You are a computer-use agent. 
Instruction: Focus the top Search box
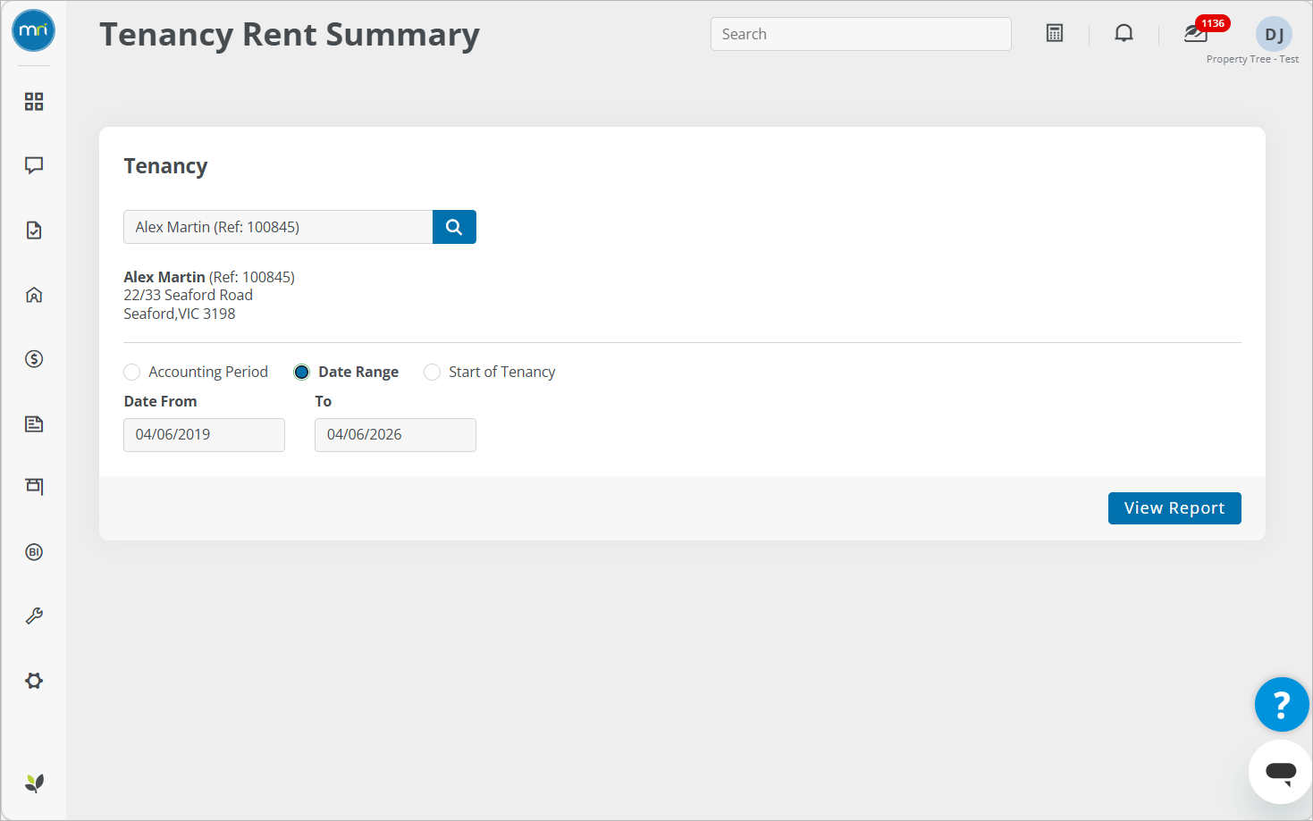(x=861, y=34)
